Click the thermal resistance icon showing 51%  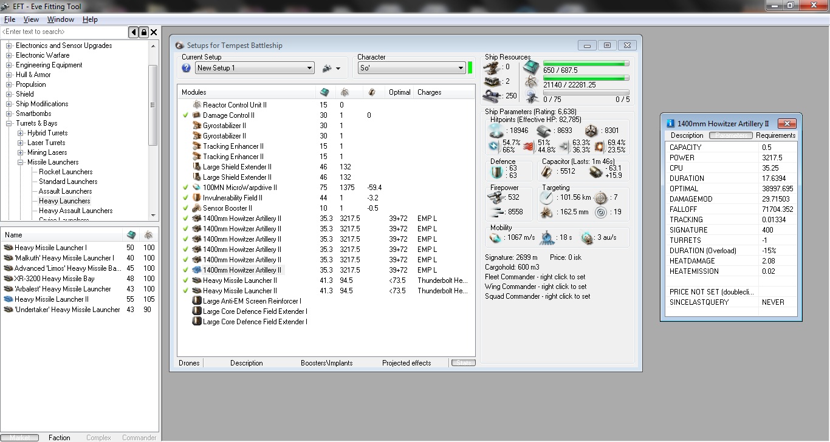click(529, 146)
